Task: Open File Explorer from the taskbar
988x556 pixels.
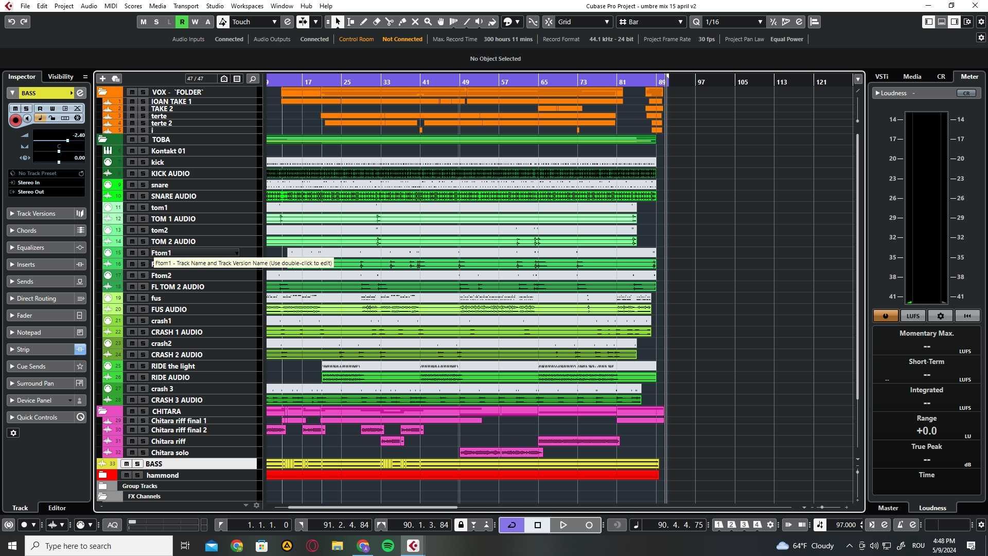Action: (337, 546)
